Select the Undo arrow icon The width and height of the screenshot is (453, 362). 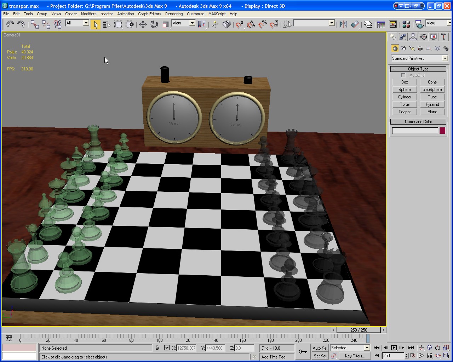pyautogui.click(x=10, y=24)
